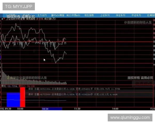Click the 占流通盘比例:0.085% value

click(63, 95)
